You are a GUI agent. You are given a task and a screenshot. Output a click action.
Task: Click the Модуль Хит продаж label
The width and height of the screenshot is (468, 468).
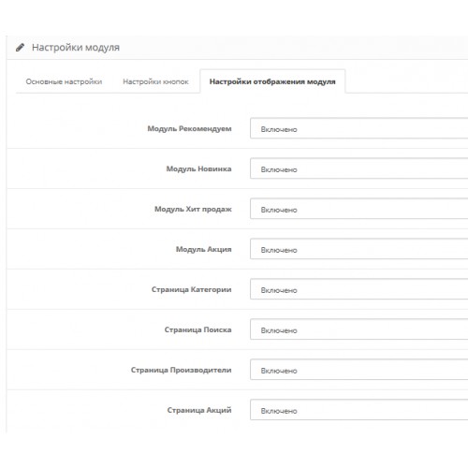tap(193, 209)
